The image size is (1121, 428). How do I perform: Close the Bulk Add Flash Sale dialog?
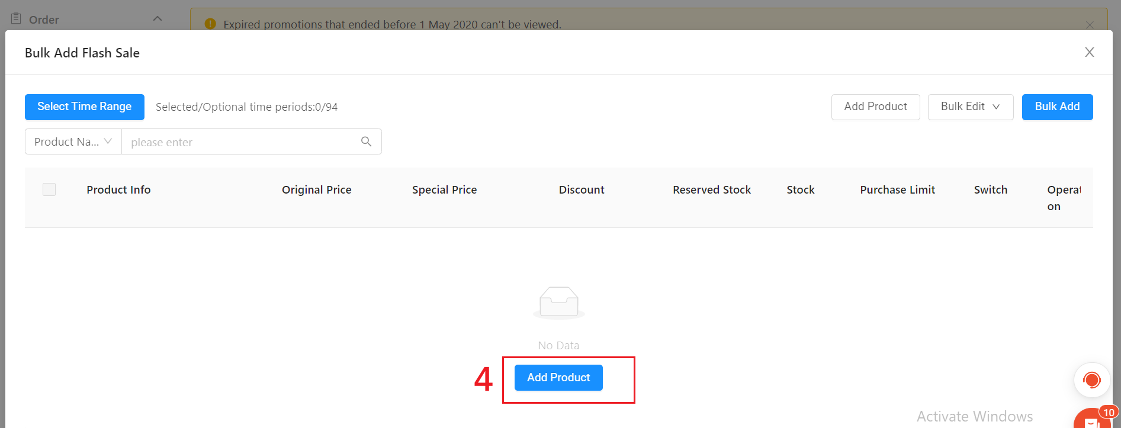coord(1089,52)
